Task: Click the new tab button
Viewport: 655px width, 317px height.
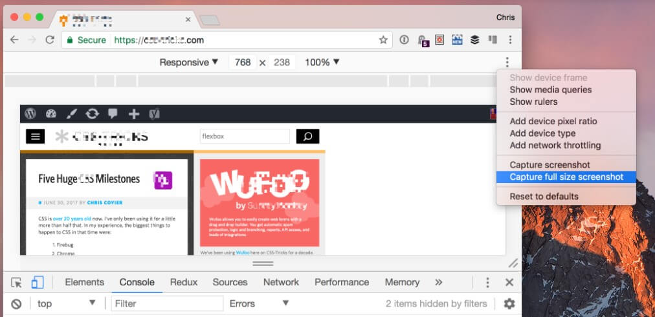Action: [x=209, y=19]
